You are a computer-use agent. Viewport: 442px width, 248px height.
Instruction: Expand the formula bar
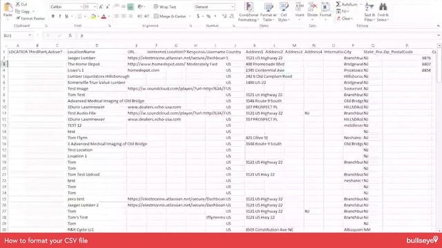439,36
